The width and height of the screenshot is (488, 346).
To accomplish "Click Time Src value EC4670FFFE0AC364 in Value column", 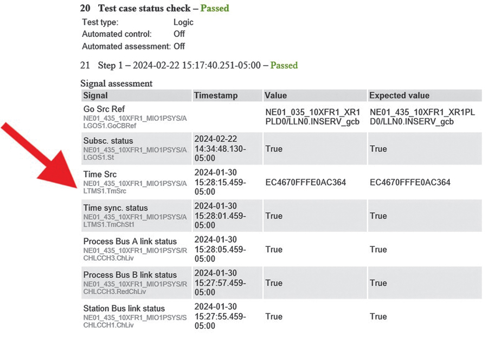I will pos(305,182).
